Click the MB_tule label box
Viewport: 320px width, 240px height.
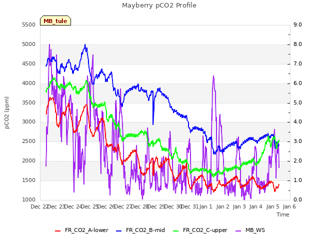click(x=55, y=20)
